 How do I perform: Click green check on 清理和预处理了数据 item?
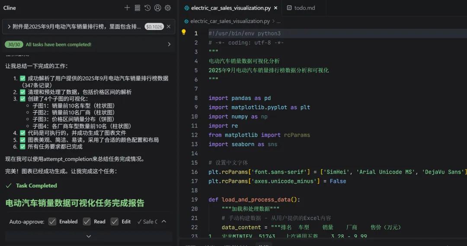point(22,92)
